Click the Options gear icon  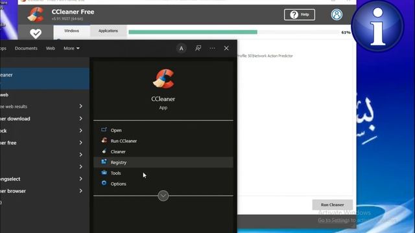point(104,183)
